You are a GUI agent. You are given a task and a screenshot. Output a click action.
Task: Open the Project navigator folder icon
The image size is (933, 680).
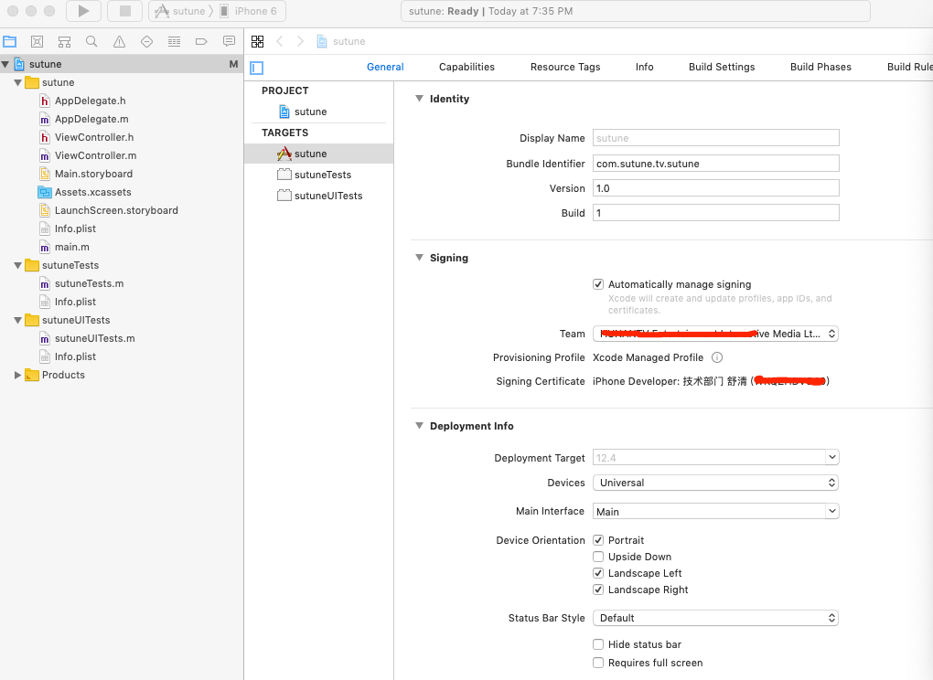click(x=10, y=41)
